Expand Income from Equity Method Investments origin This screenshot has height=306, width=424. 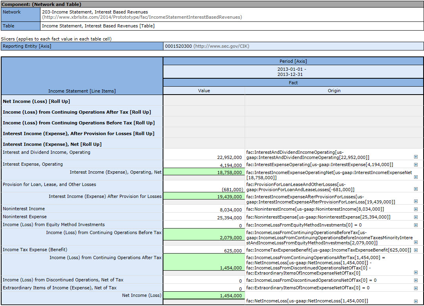[416, 225]
